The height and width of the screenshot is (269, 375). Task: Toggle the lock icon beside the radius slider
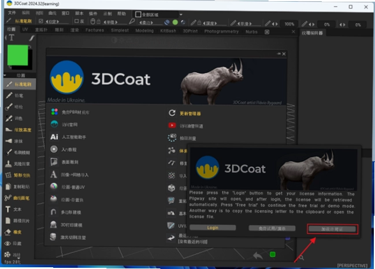(x=98, y=22)
